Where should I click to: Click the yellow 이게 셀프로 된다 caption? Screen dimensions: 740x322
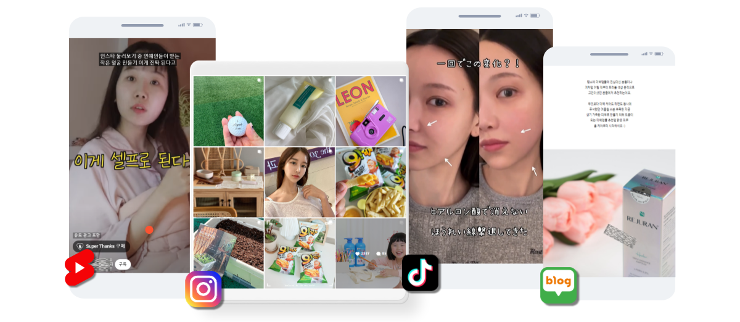coord(131,161)
